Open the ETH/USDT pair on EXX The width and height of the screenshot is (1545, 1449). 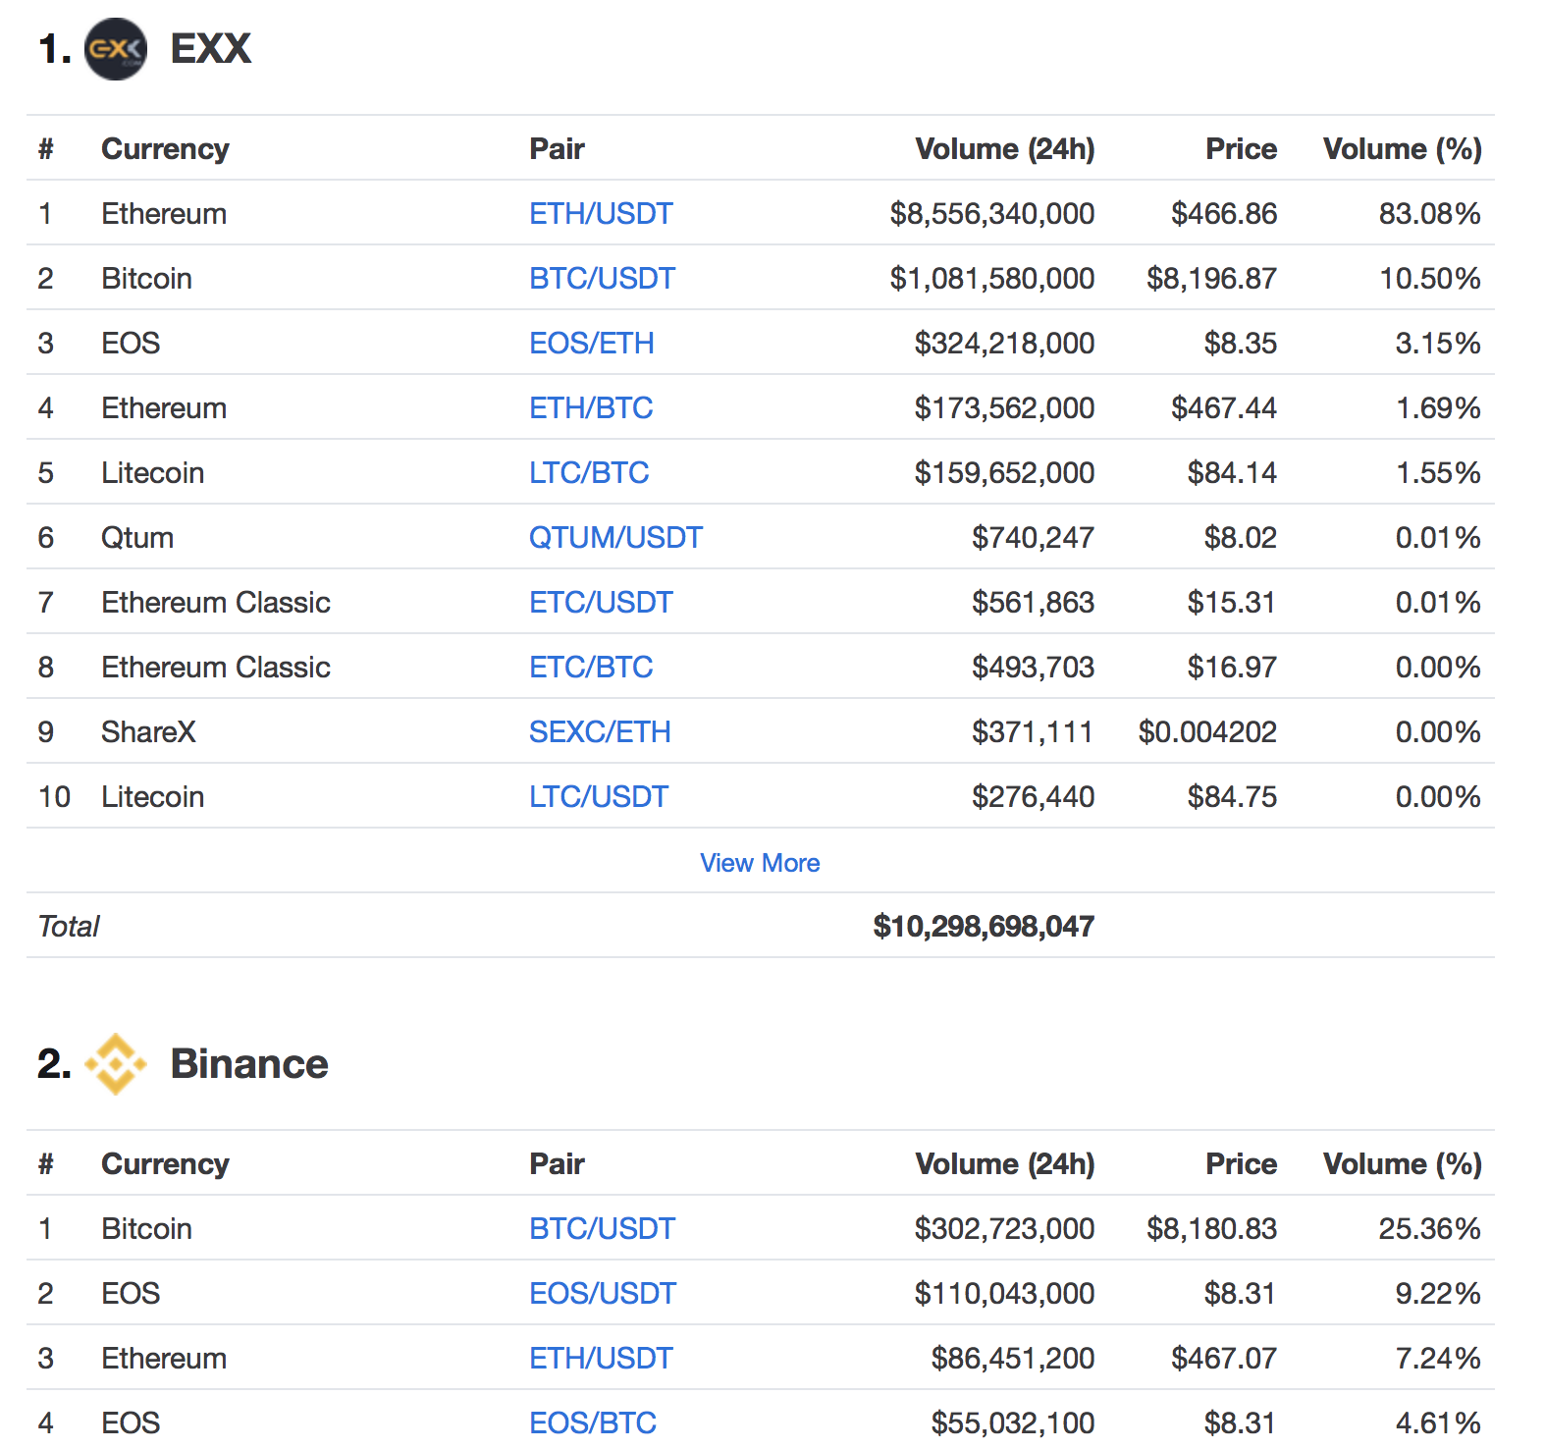click(x=601, y=213)
